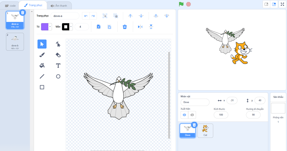Select the Cat sprite in sprite list

205,130
